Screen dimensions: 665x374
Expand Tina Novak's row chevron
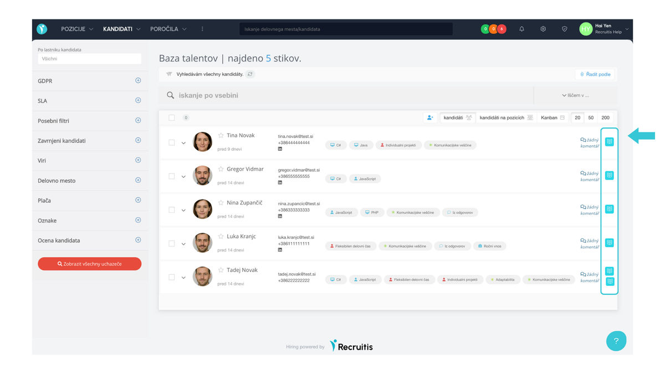coord(183,143)
